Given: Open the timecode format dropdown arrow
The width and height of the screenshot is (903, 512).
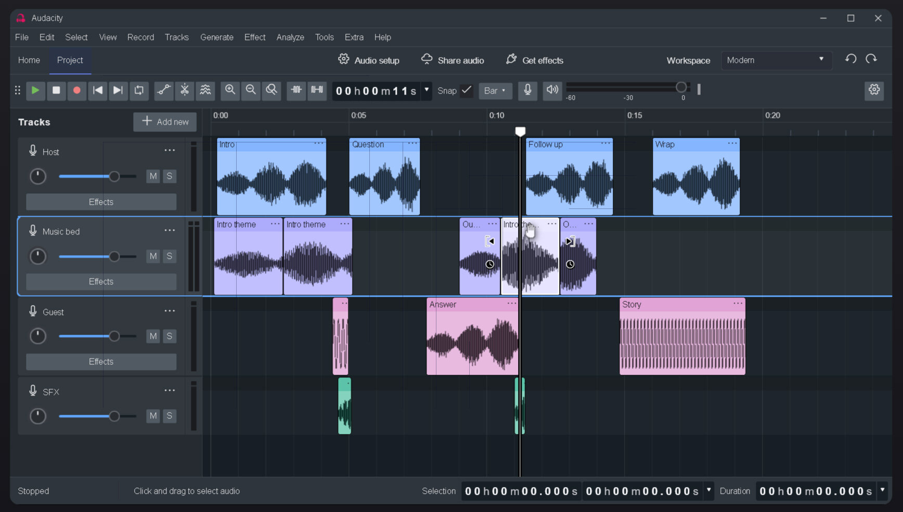Looking at the screenshot, I should pyautogui.click(x=427, y=90).
